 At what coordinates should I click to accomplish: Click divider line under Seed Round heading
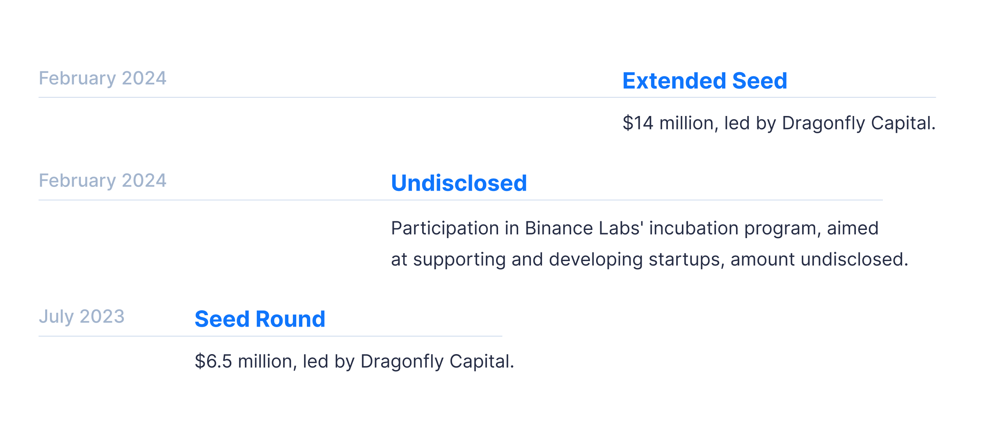(270, 336)
